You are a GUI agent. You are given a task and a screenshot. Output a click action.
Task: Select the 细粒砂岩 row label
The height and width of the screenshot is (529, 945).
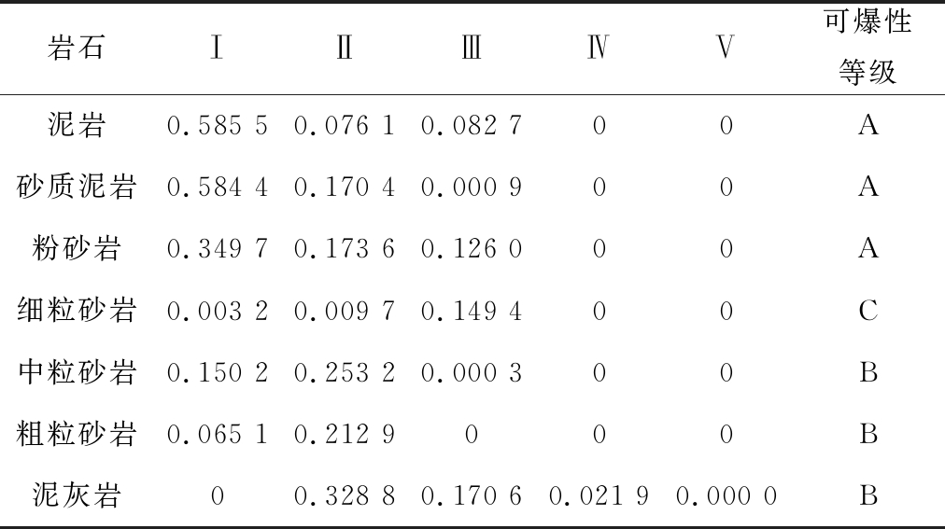(x=77, y=311)
